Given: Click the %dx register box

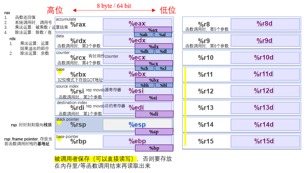Looking at the screenshot, I should point(154,46).
